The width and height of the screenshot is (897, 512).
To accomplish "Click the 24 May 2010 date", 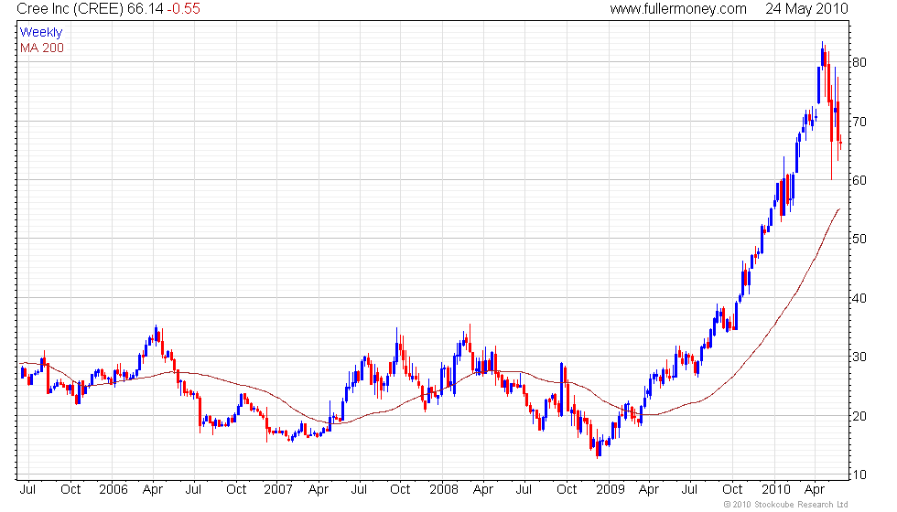I will tap(806, 8).
